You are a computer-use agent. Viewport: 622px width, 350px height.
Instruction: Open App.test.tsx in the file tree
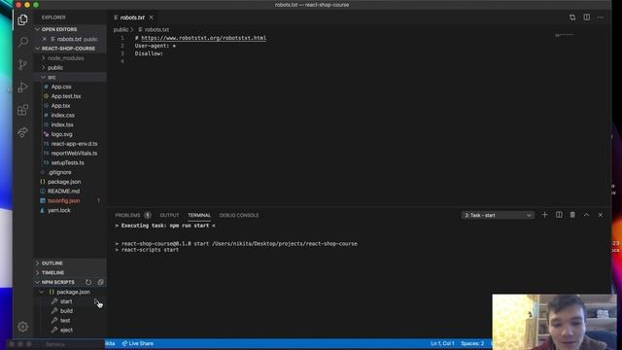point(66,96)
